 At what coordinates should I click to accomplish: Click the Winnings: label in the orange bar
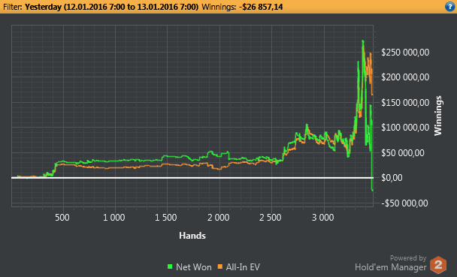click(219, 7)
